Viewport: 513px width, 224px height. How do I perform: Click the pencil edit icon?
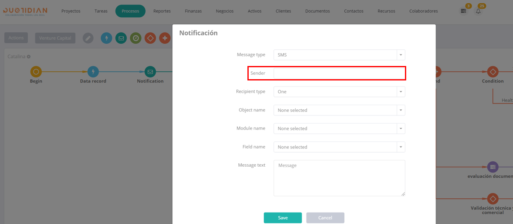point(88,38)
